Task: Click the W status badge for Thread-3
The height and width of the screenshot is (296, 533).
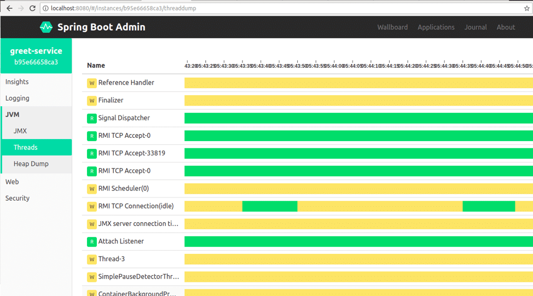Action: (91, 259)
